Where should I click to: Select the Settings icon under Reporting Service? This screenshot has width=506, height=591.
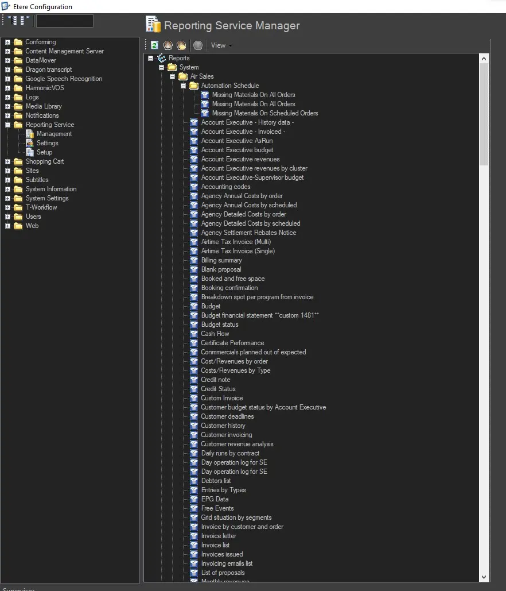(30, 143)
